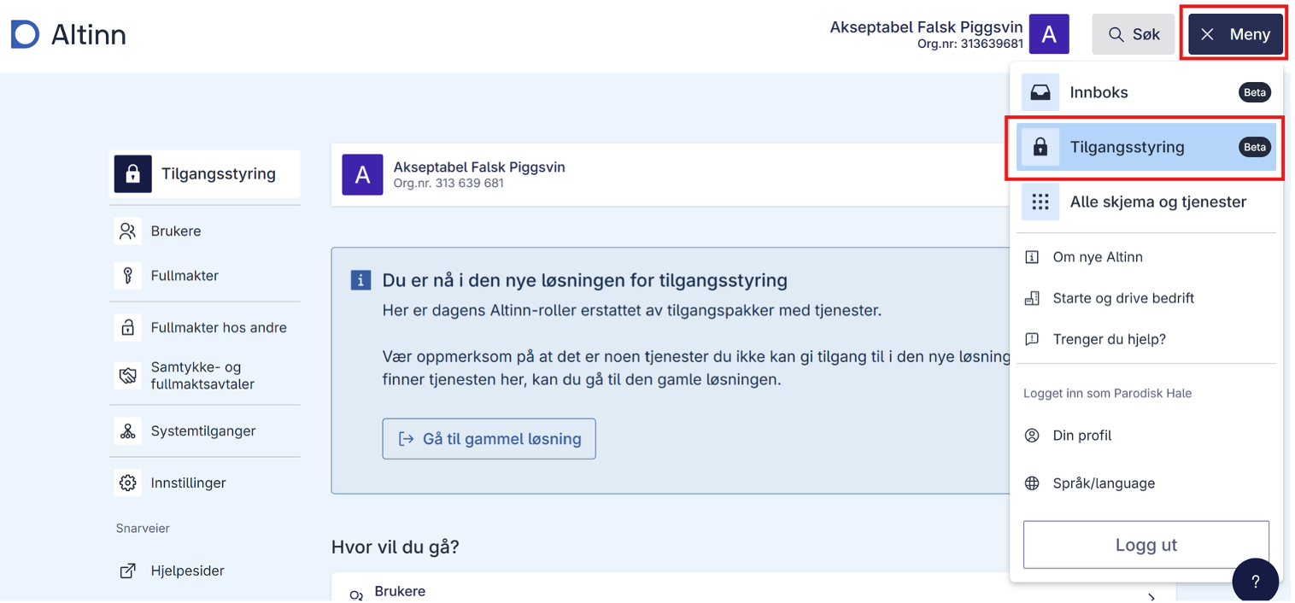Select the Brukere people icon in sidebar

(x=127, y=231)
